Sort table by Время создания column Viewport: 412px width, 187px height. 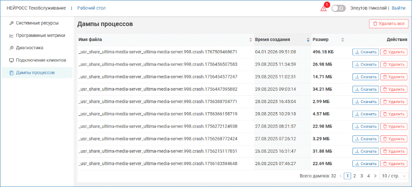[282, 40]
